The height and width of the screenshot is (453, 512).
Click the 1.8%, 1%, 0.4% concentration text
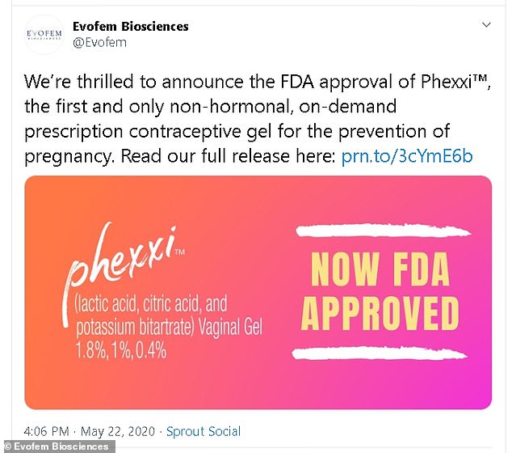click(121, 350)
